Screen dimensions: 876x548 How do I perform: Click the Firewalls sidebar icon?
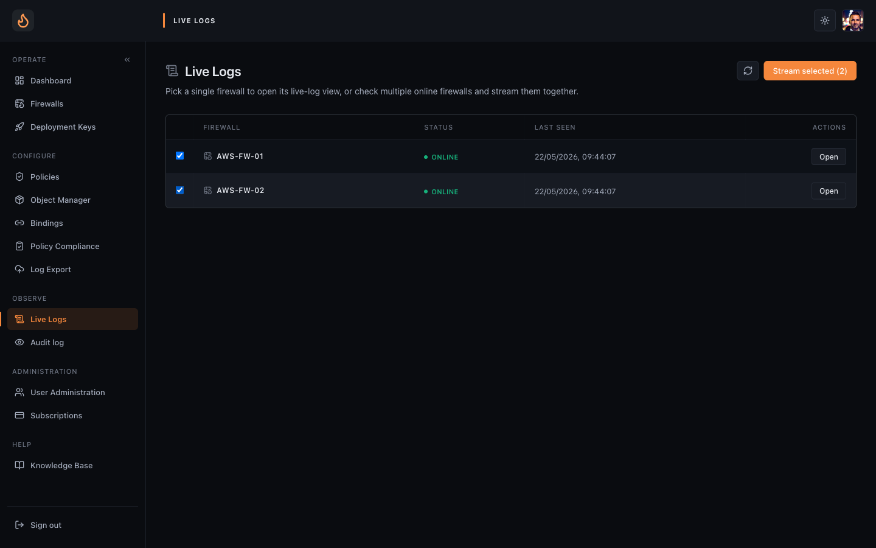19,104
